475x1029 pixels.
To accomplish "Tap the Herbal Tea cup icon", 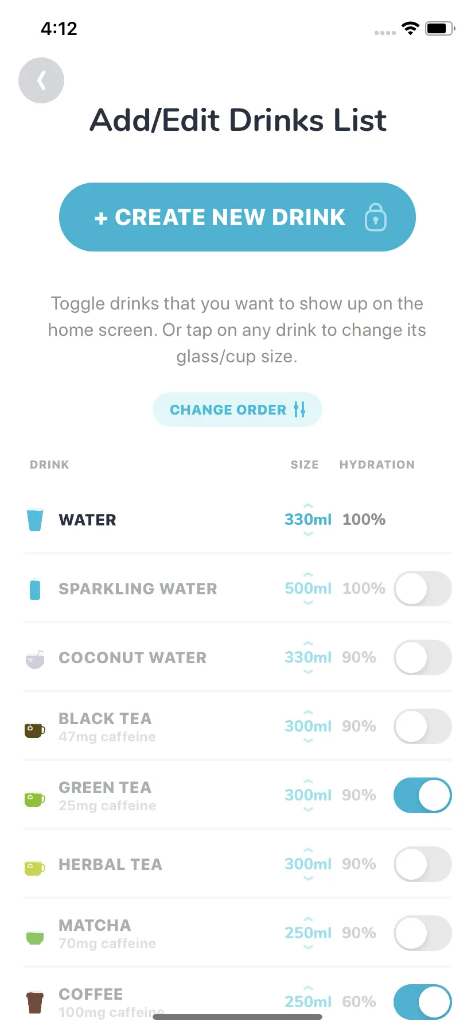I will coord(35,868).
